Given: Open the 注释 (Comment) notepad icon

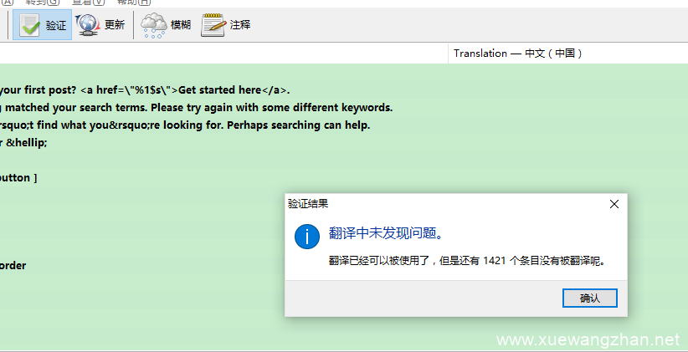Looking at the screenshot, I should tap(213, 25).
